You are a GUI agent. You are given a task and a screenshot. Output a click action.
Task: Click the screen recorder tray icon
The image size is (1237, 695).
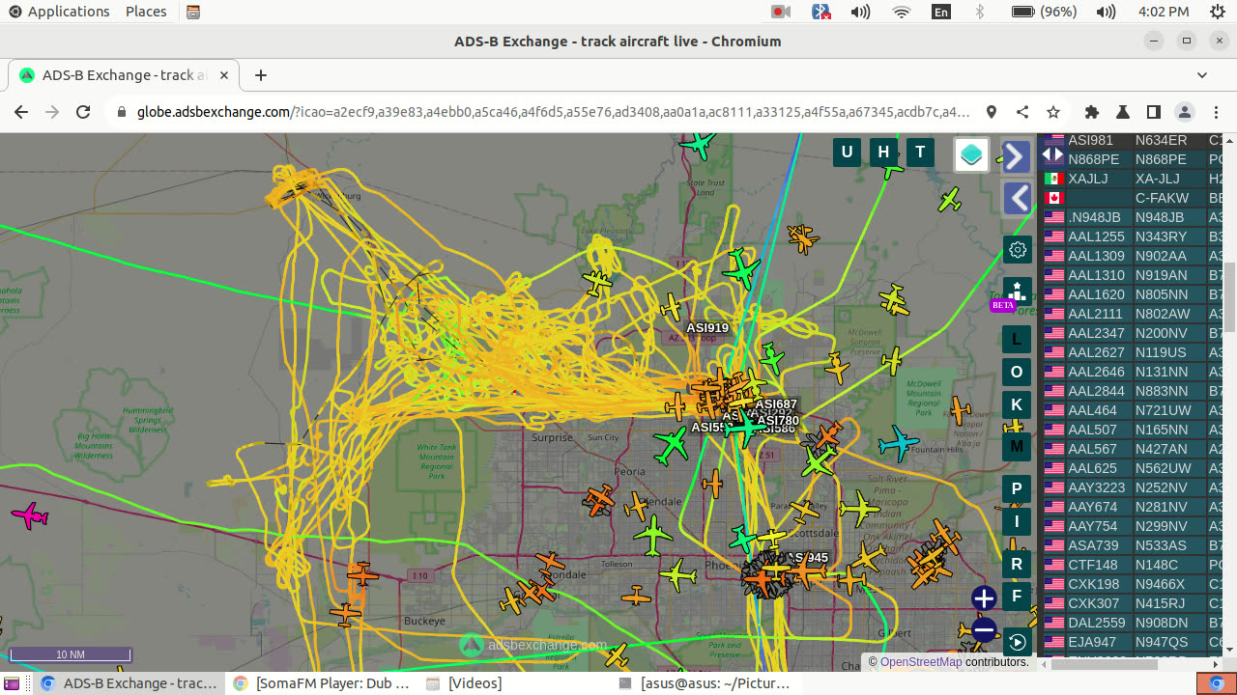[781, 12]
